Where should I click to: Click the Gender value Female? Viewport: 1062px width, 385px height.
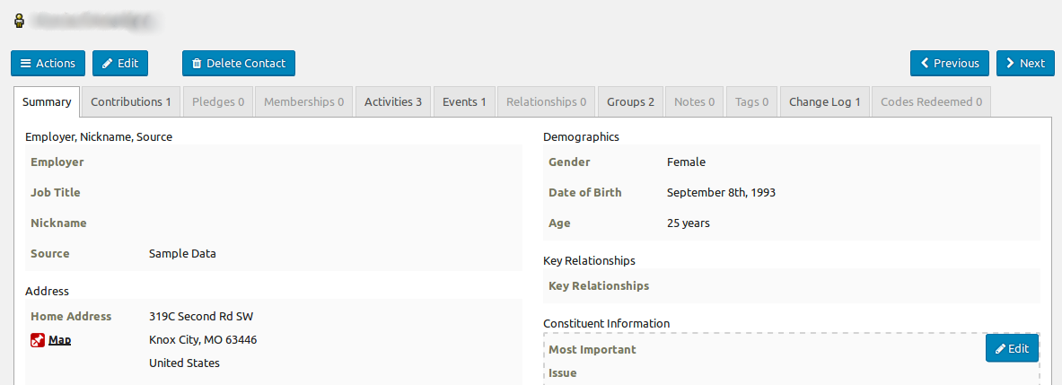[x=686, y=162]
